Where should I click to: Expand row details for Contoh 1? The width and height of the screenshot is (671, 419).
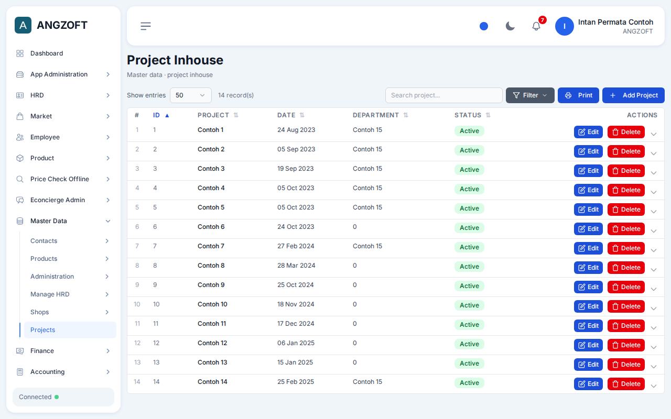coord(654,134)
